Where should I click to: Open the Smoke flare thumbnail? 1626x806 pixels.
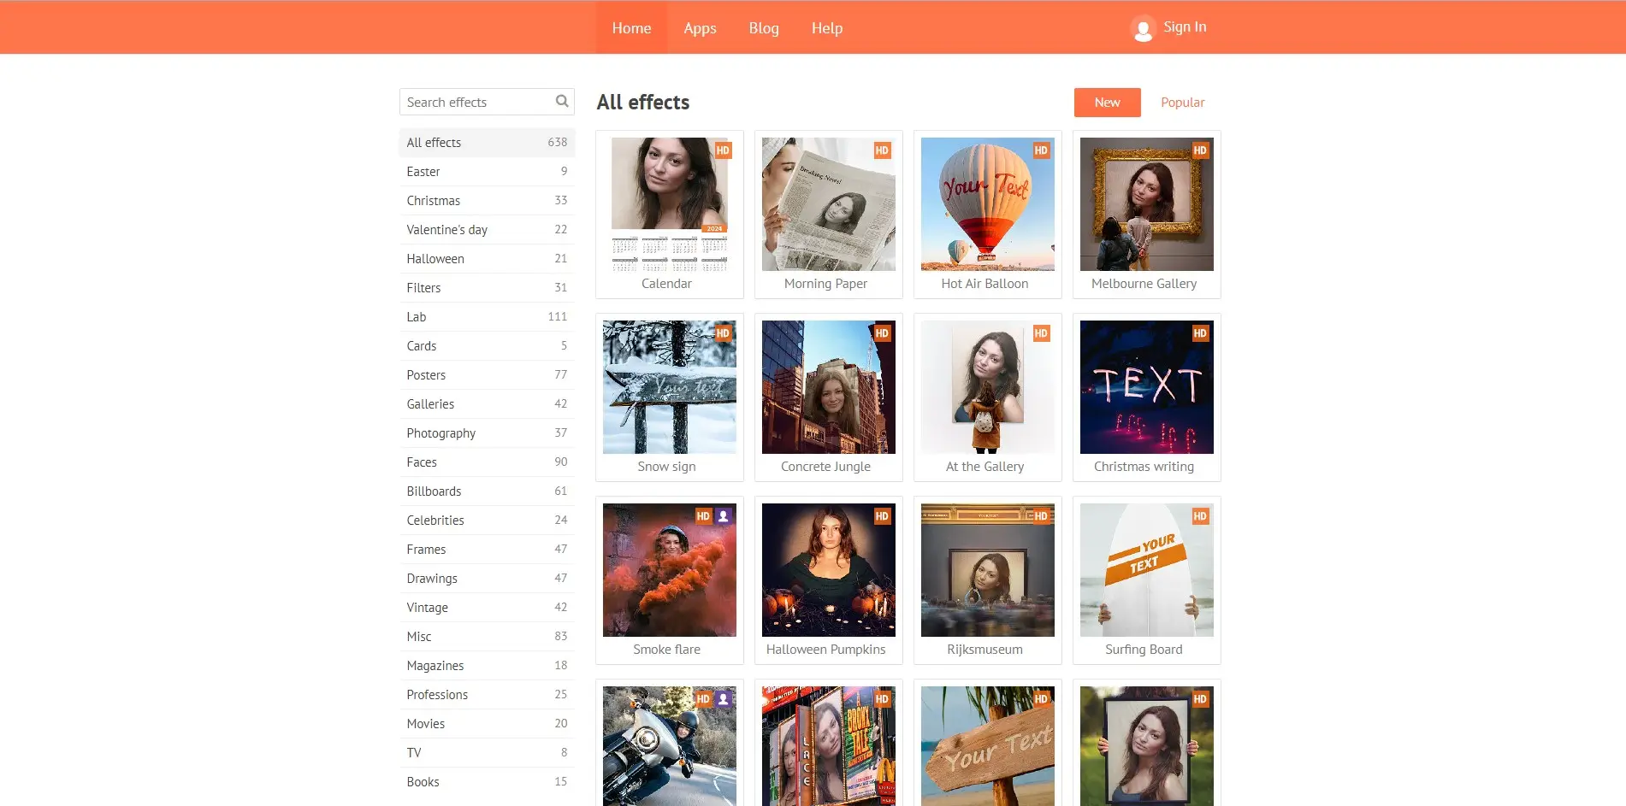pyautogui.click(x=670, y=570)
